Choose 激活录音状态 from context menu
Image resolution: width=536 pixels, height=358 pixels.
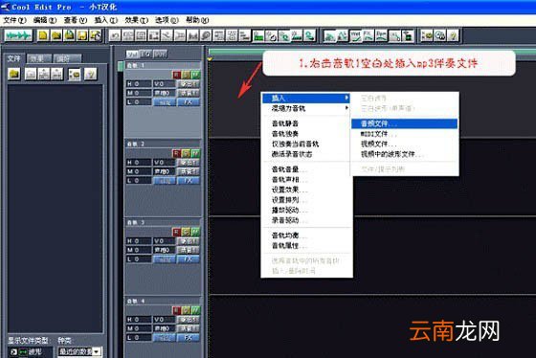[x=306, y=154]
